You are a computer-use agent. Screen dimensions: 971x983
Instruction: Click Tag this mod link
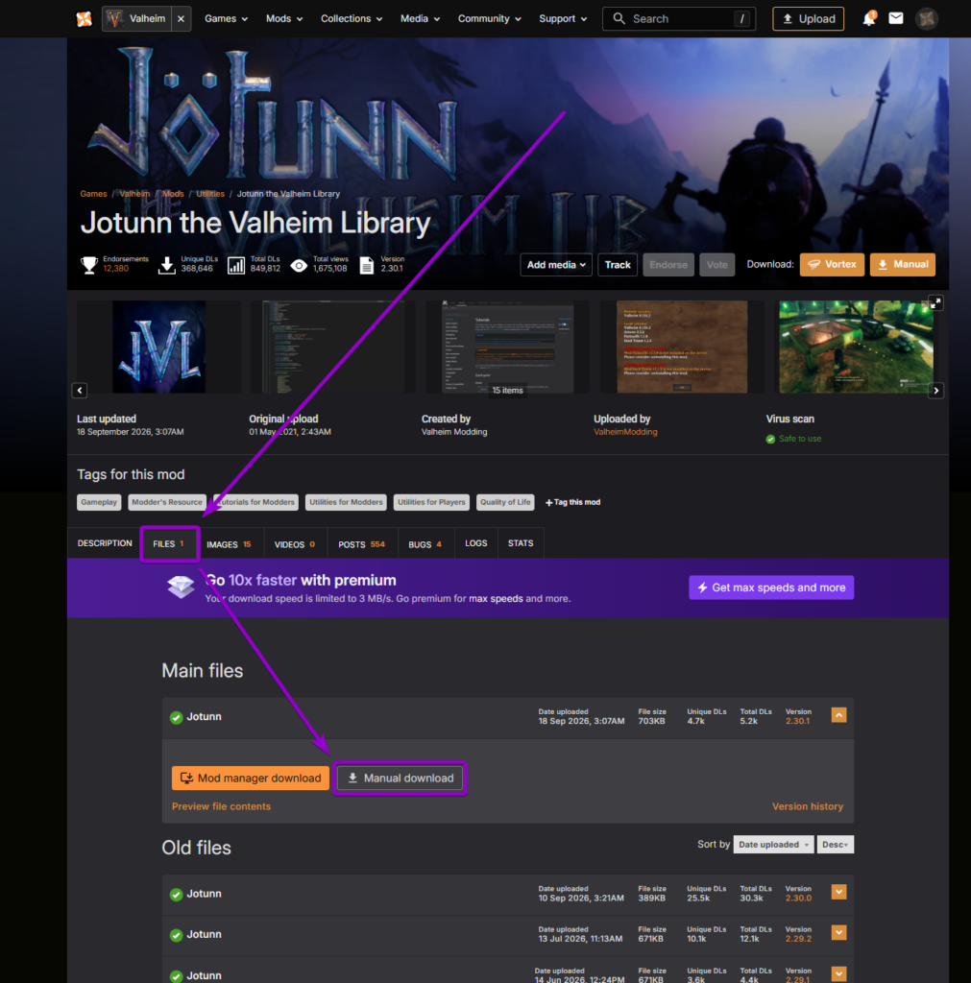coord(572,502)
